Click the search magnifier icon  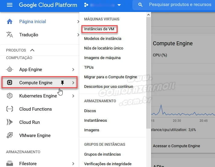(x=140, y=5)
